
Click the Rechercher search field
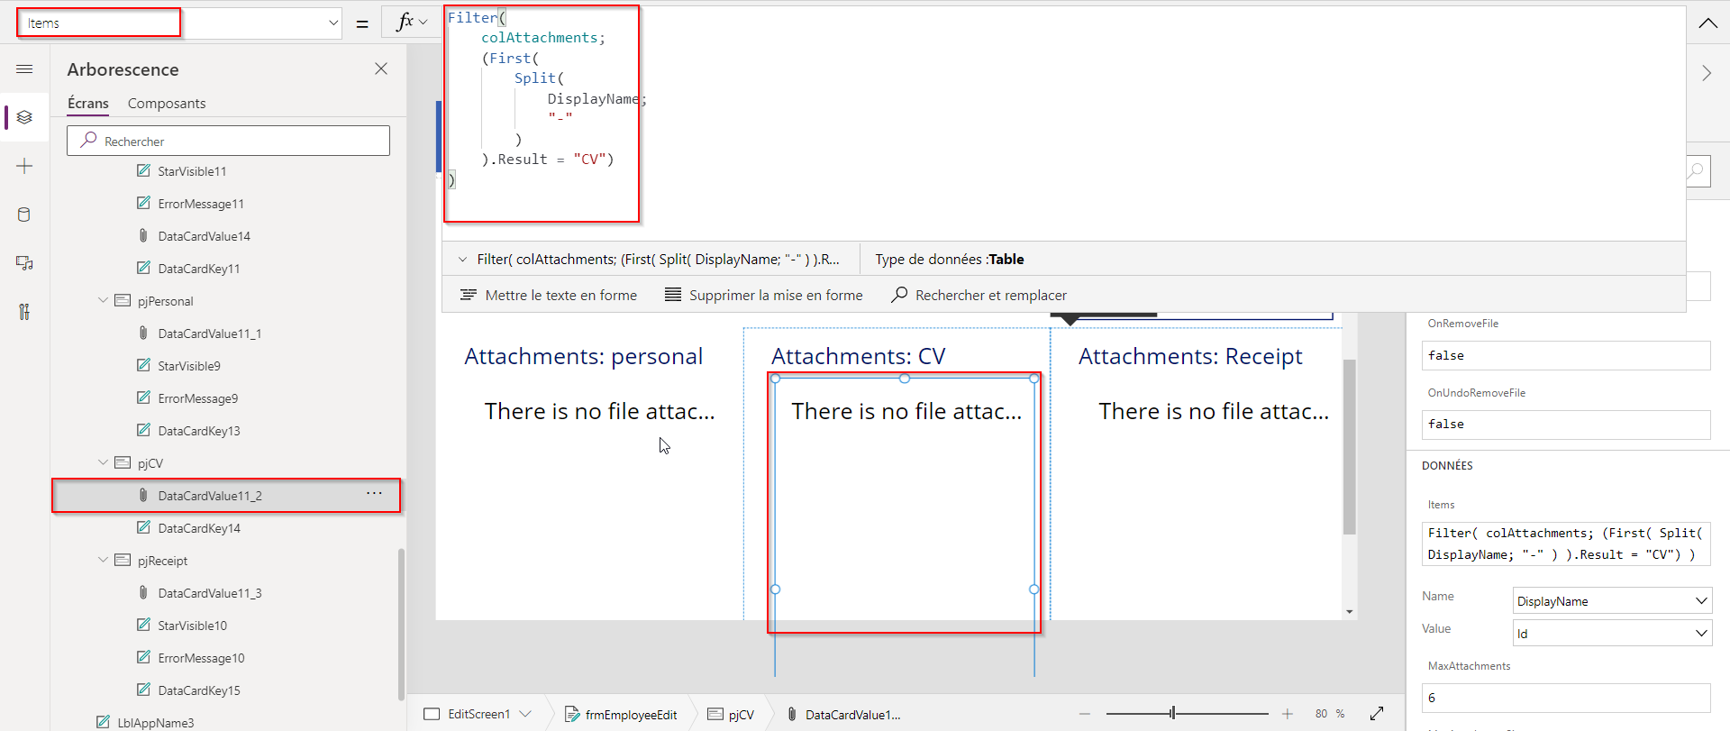point(229,142)
